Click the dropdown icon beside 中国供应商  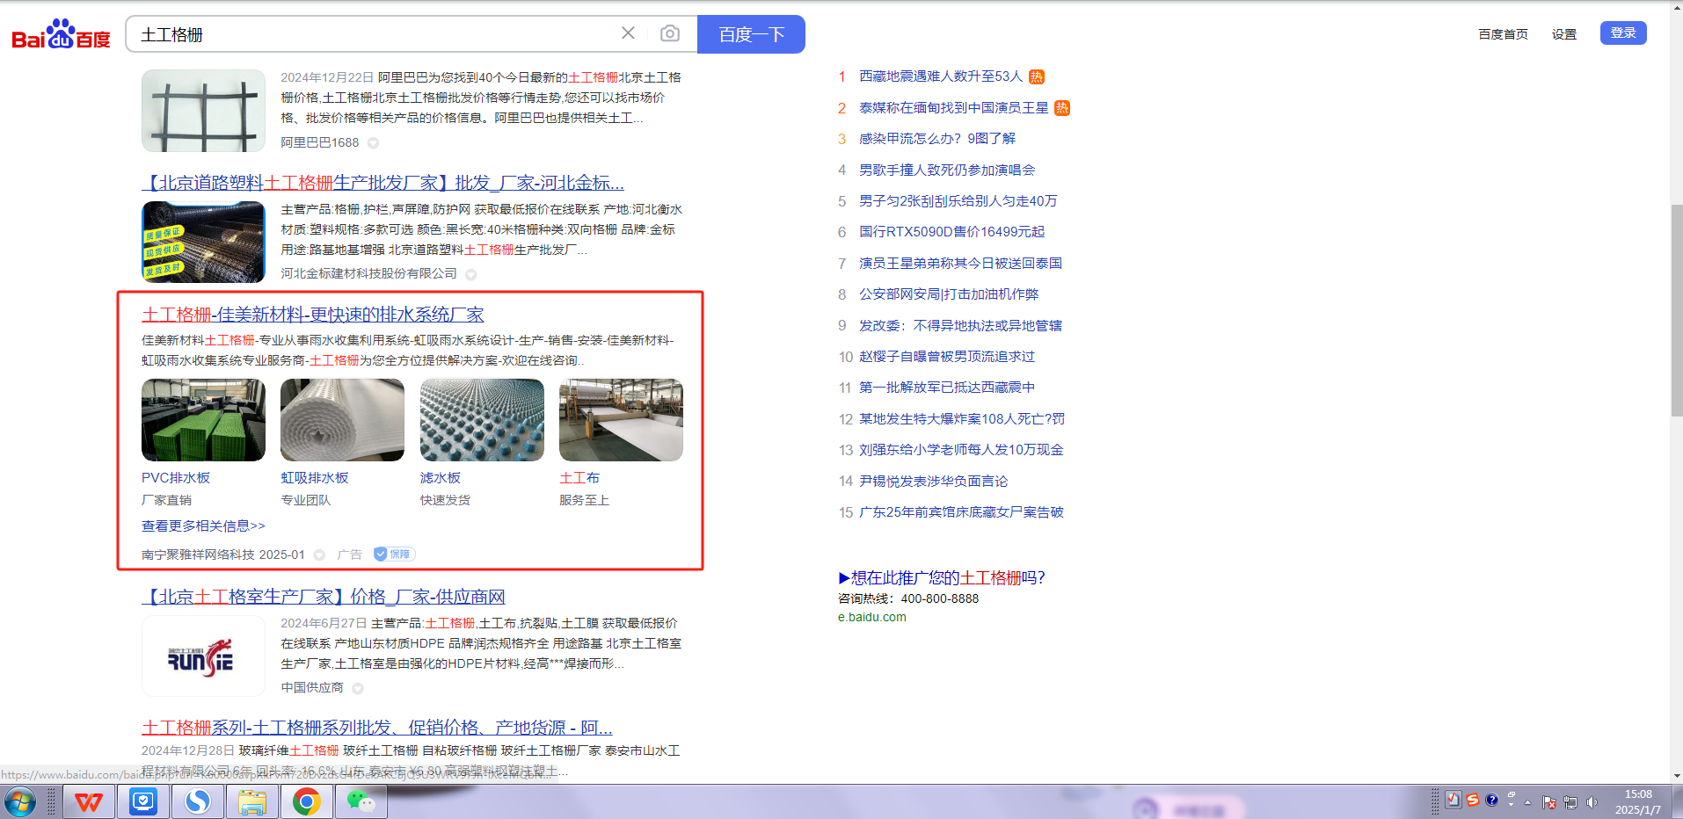[358, 688]
